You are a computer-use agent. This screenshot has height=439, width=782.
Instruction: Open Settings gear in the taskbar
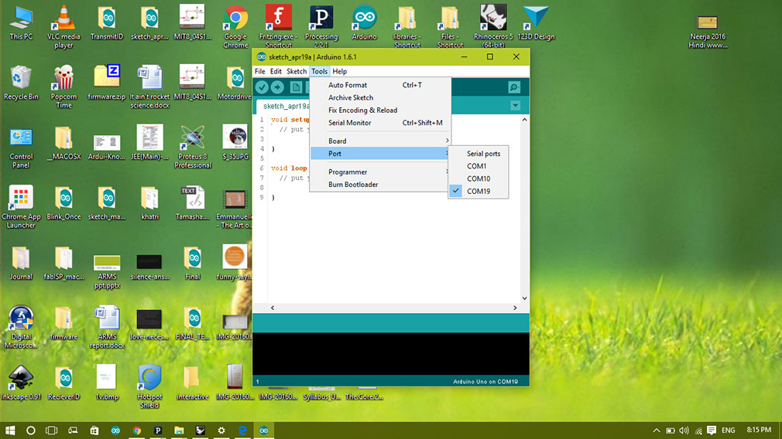click(x=221, y=430)
